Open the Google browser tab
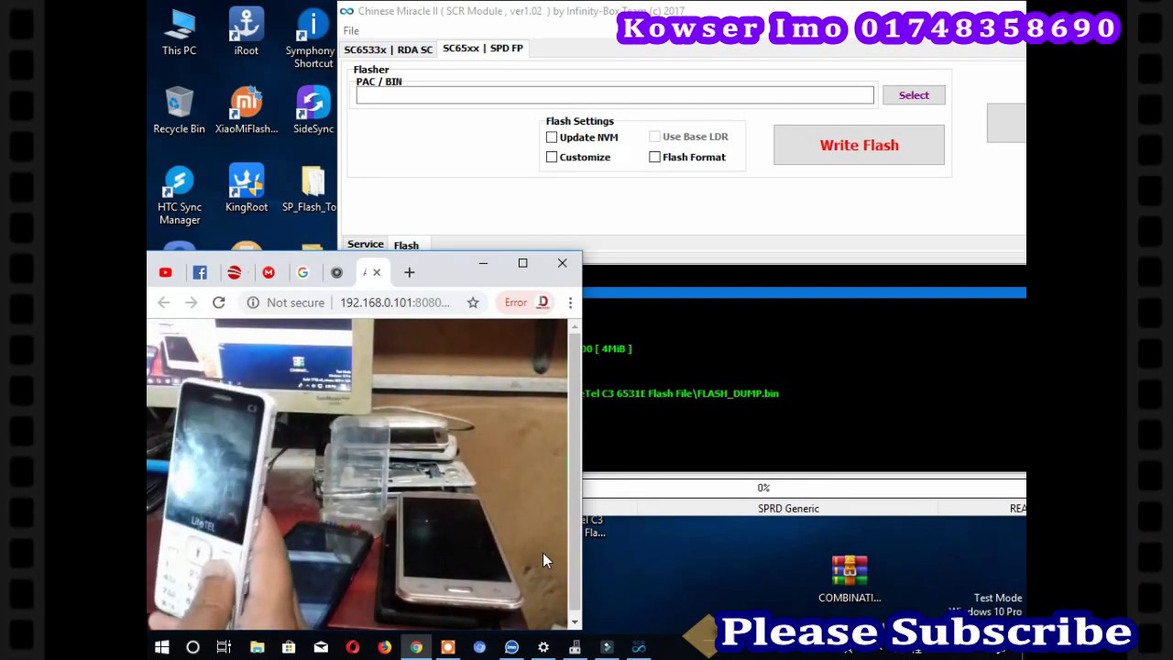 point(302,272)
